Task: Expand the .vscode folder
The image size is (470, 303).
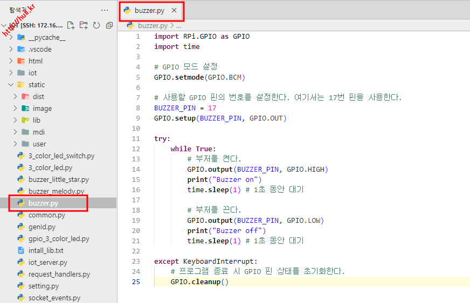Action: [11, 49]
